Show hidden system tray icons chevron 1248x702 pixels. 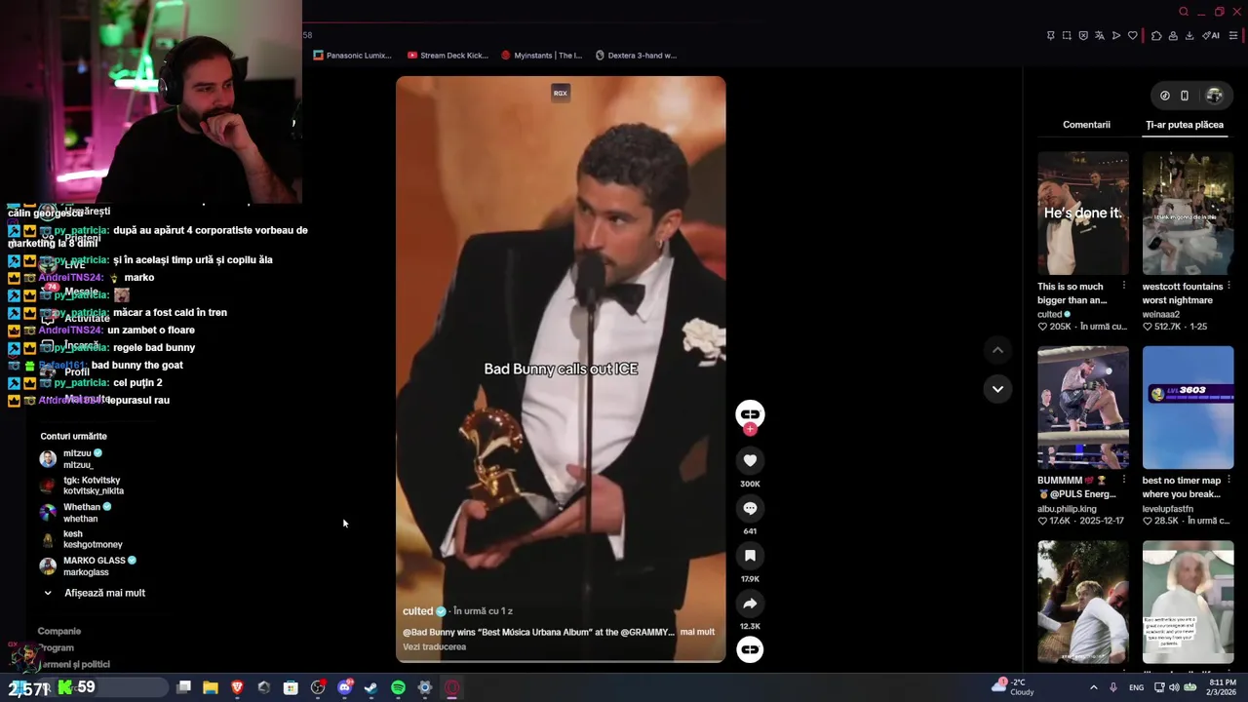pos(1093,687)
